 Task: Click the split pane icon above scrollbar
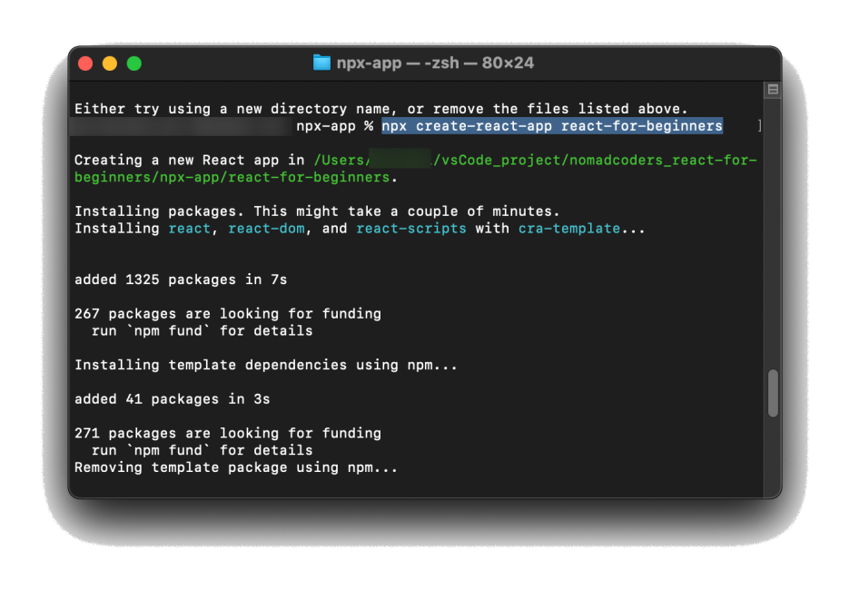(773, 90)
